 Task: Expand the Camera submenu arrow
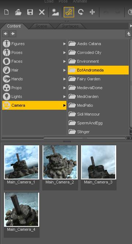[65, 105]
